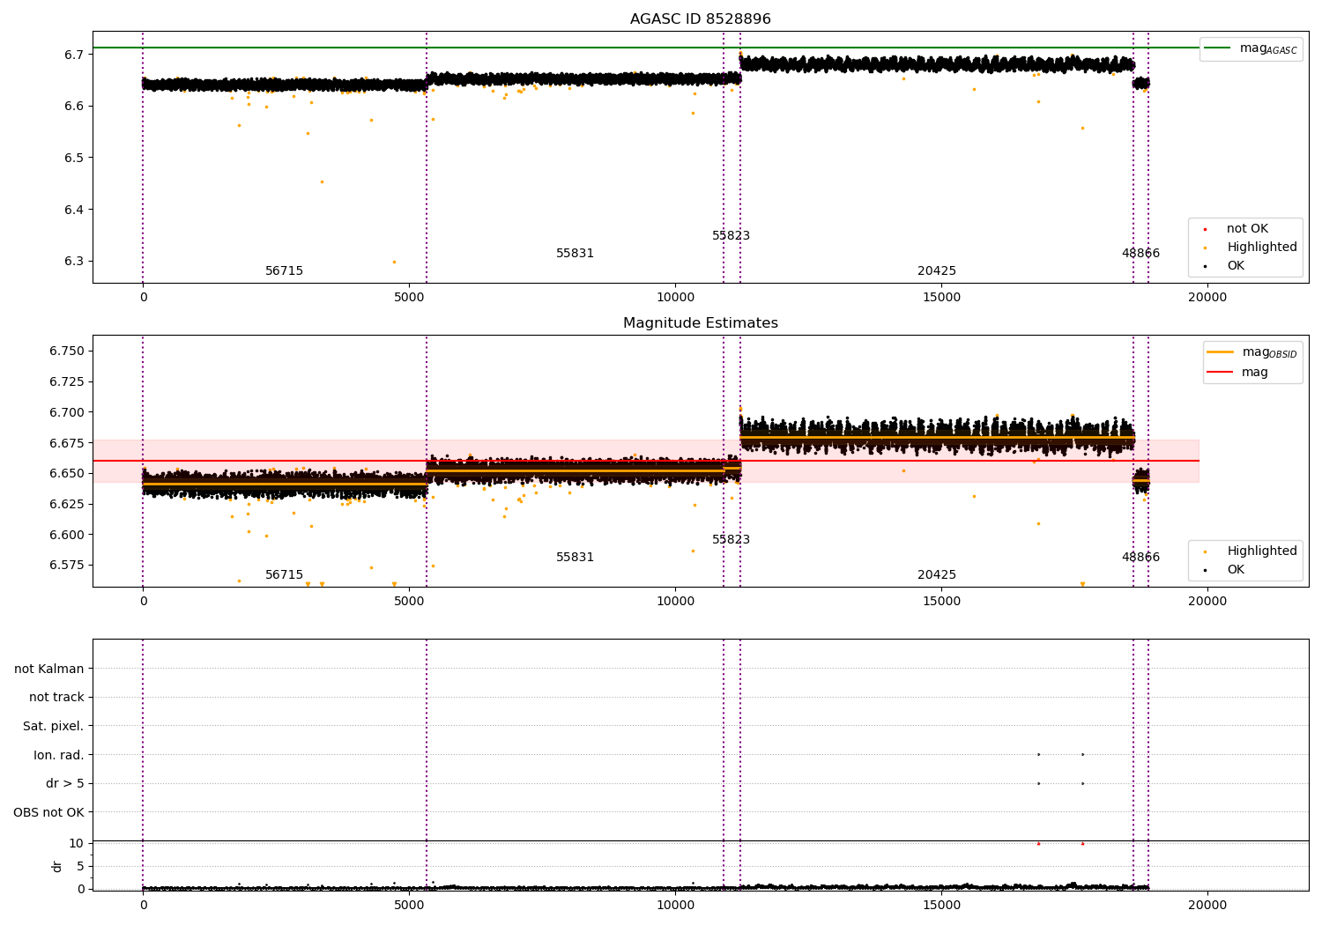Click obsid label 48866 in the top plot
Viewport: 1322px width, 925px height.
pyautogui.click(x=1140, y=254)
